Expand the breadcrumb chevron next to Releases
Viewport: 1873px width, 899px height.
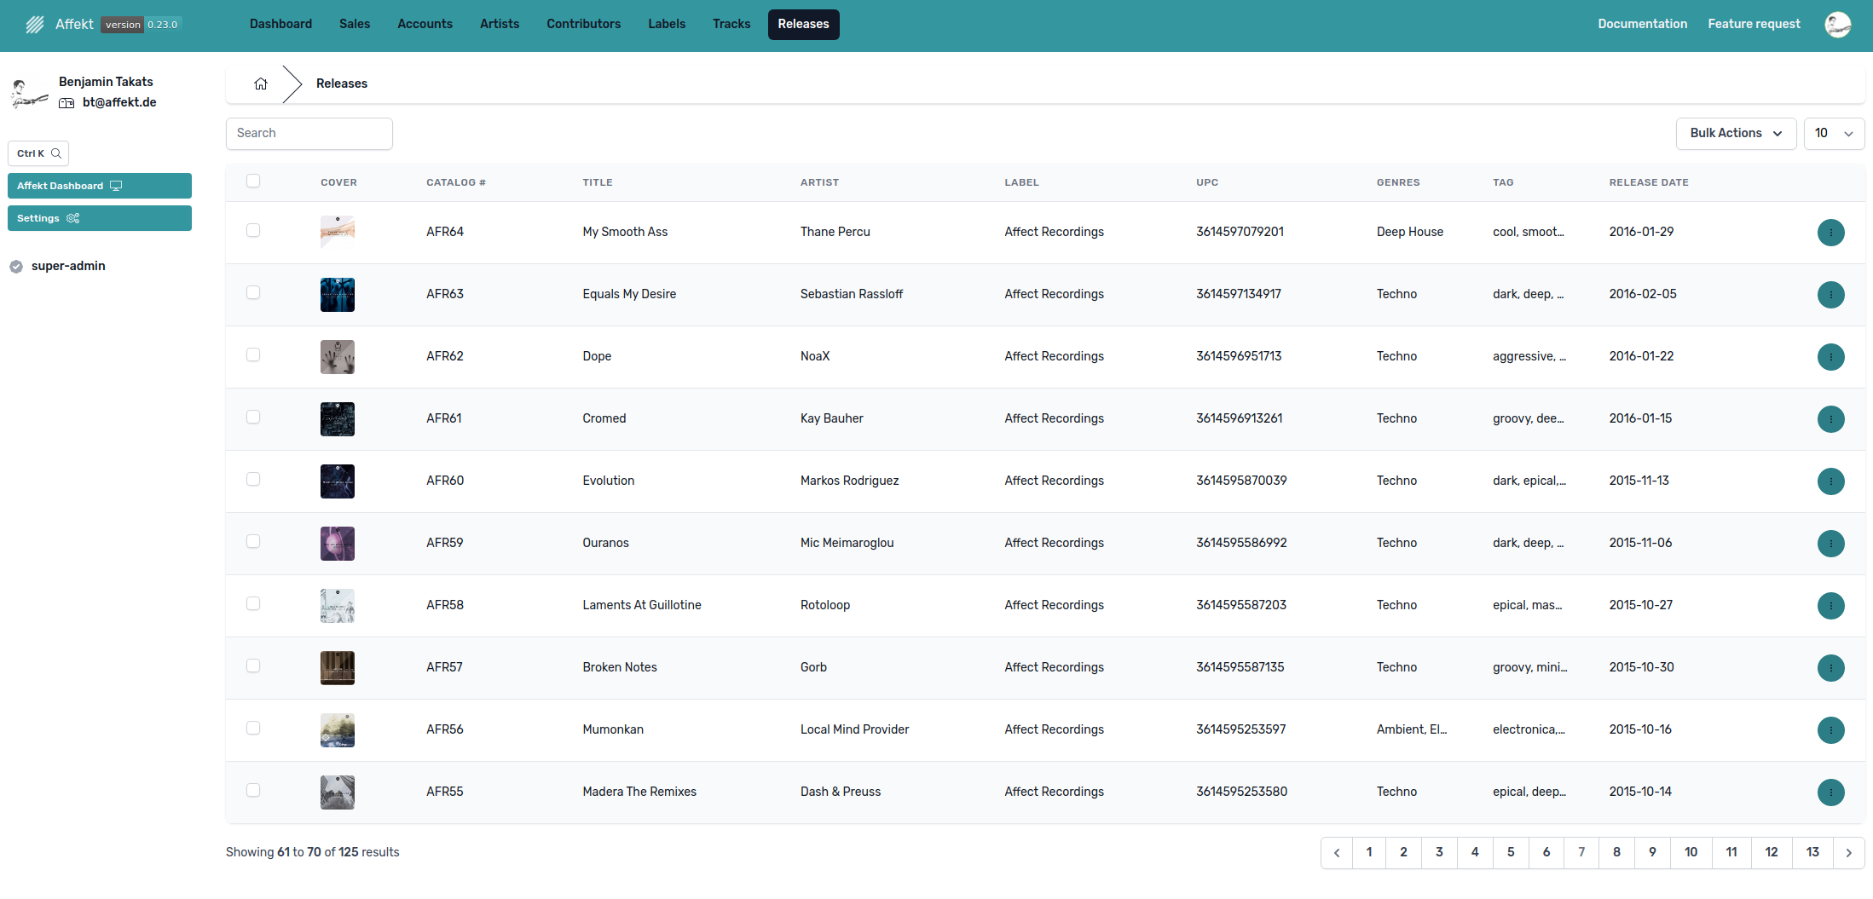pos(291,83)
